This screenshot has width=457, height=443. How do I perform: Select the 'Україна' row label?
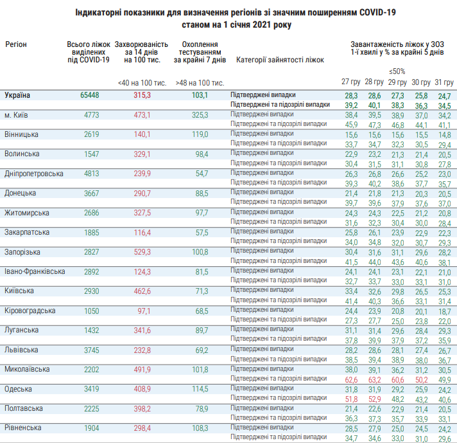click(17, 95)
